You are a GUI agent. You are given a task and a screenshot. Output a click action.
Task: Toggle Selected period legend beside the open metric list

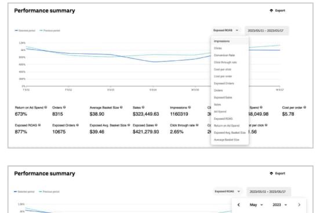(x=25, y=31)
